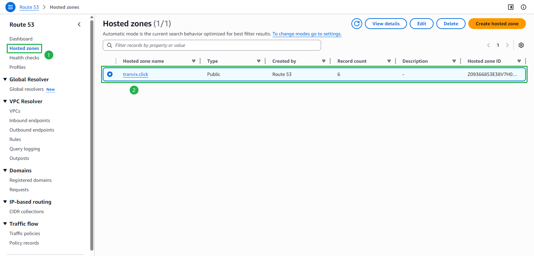This screenshot has width=534, height=256.
Task: Sort by Record count column arrow
Action: pyautogui.click(x=389, y=61)
